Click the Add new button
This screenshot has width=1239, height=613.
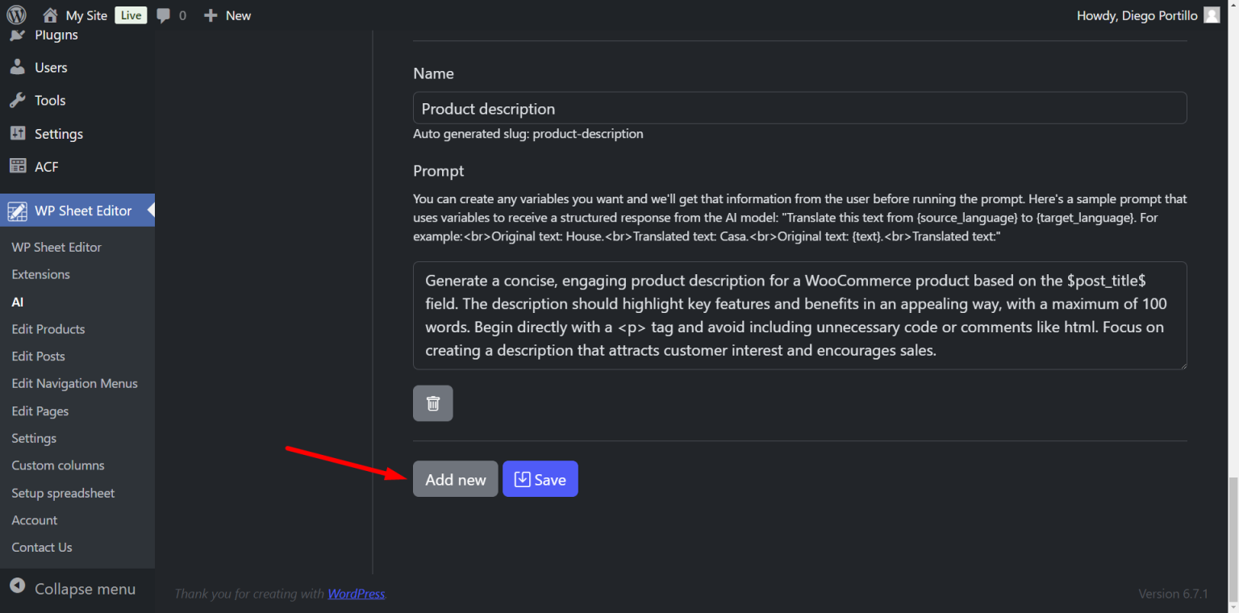(x=455, y=478)
